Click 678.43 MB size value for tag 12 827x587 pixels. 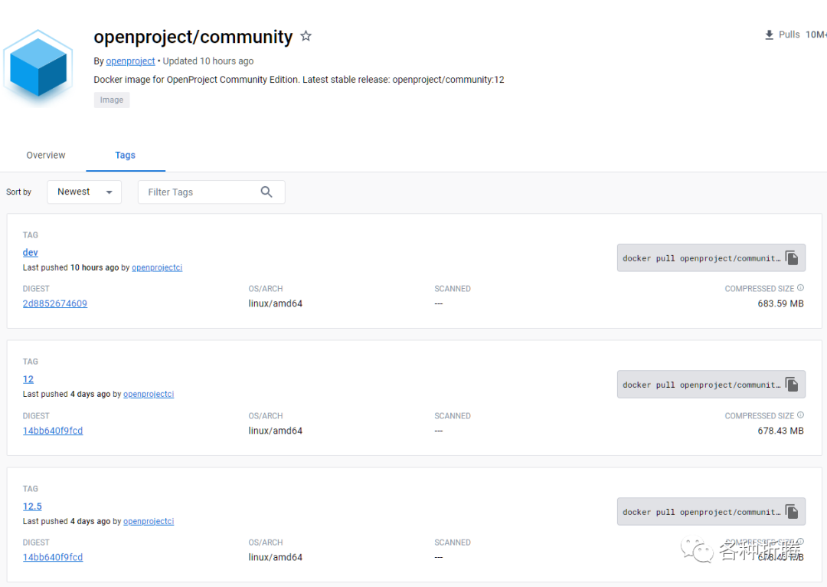click(x=780, y=431)
